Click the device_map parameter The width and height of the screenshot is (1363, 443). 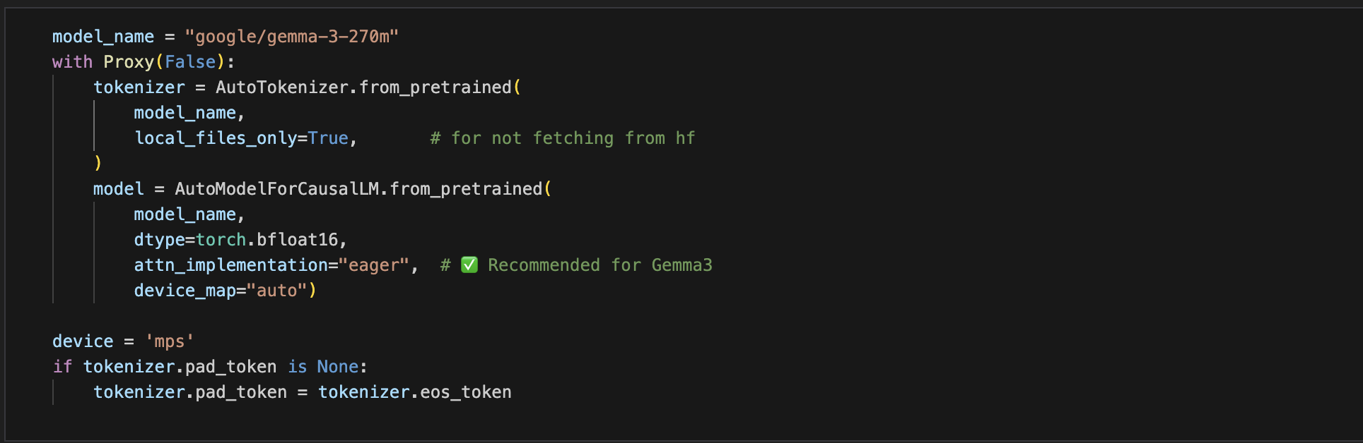185,291
